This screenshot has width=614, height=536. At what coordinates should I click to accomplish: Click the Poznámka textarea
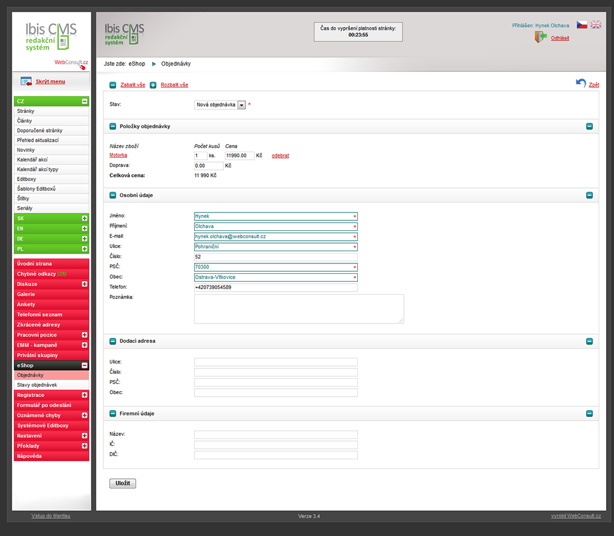(x=299, y=309)
